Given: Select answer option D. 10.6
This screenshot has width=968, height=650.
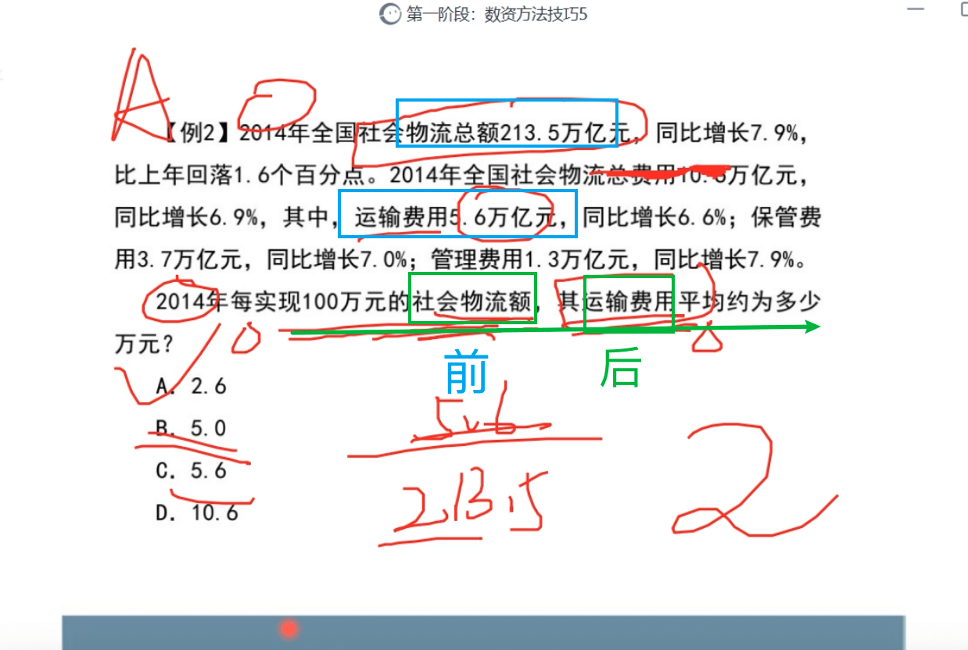Looking at the screenshot, I should (197, 512).
